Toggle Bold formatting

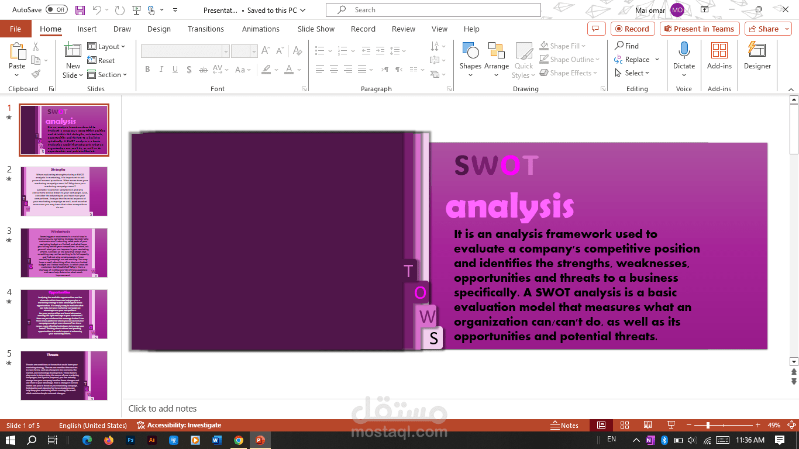[147, 70]
